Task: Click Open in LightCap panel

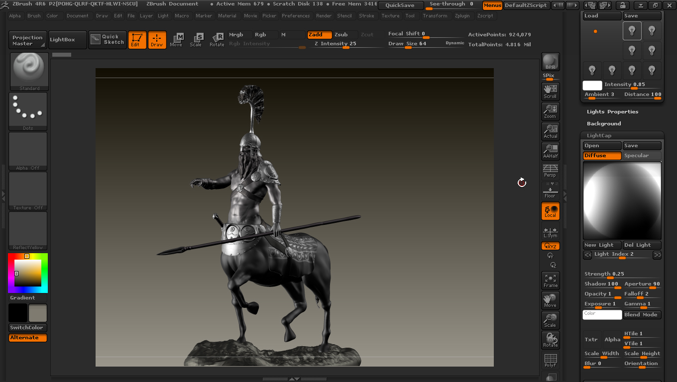Action: click(x=602, y=146)
